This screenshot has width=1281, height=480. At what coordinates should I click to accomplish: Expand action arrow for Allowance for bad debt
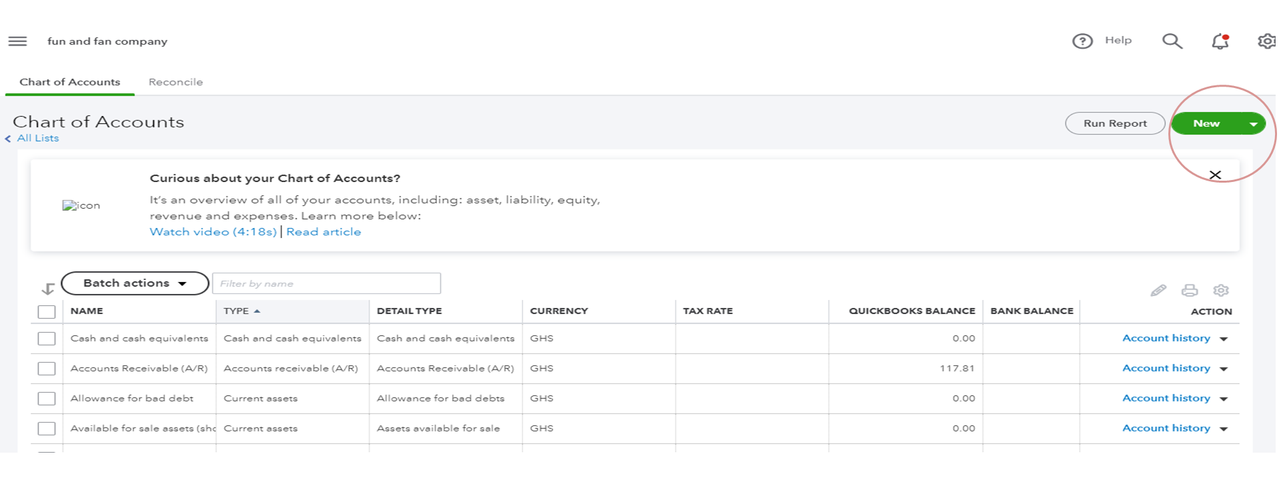point(1224,399)
